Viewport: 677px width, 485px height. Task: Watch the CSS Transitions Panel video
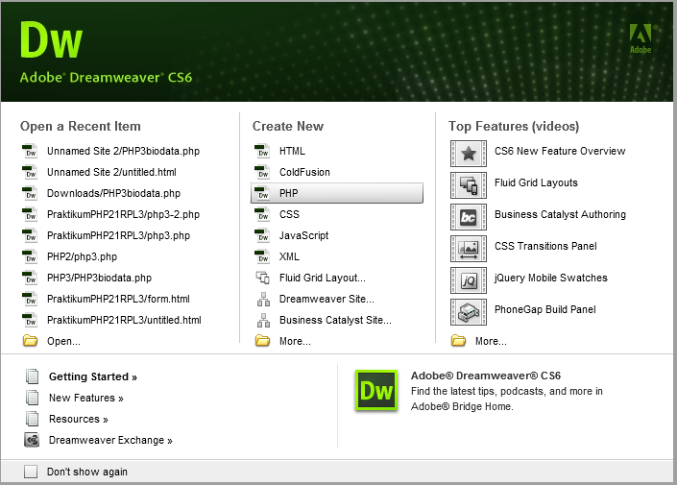click(545, 246)
